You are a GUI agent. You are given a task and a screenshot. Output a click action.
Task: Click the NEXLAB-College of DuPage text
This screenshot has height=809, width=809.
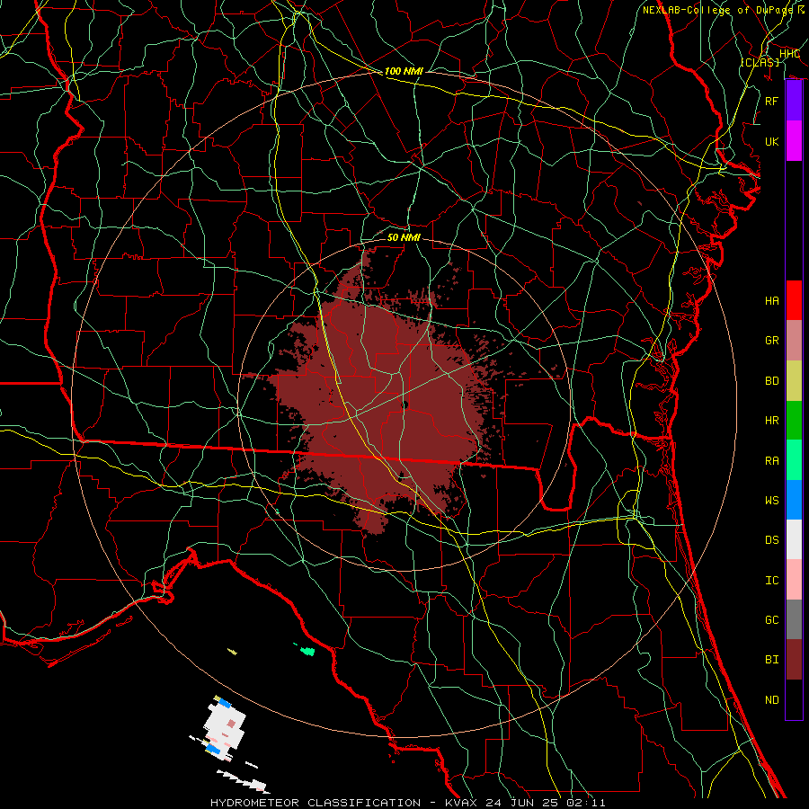(717, 10)
